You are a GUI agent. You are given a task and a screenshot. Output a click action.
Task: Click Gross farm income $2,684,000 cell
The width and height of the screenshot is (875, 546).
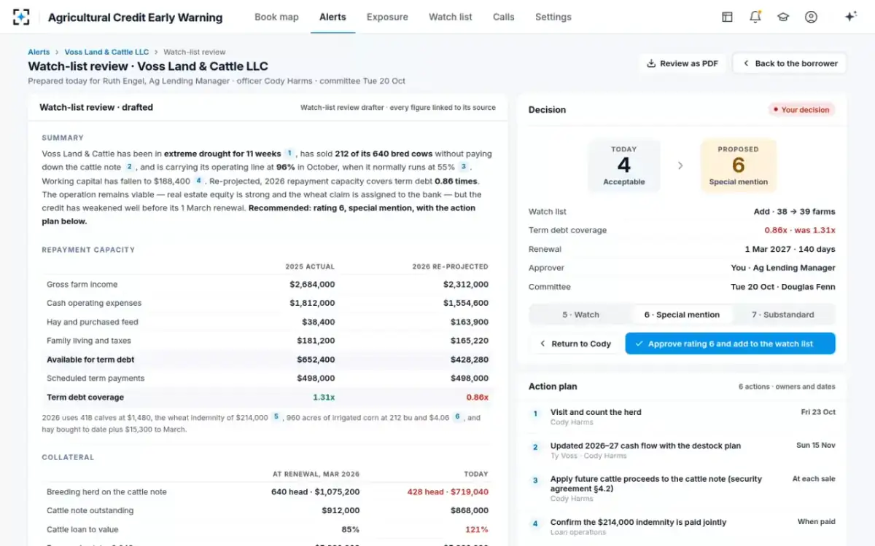point(312,285)
